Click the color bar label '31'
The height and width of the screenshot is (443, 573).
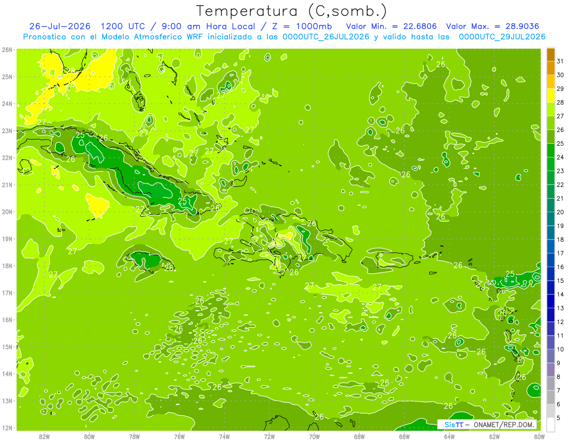(x=561, y=62)
